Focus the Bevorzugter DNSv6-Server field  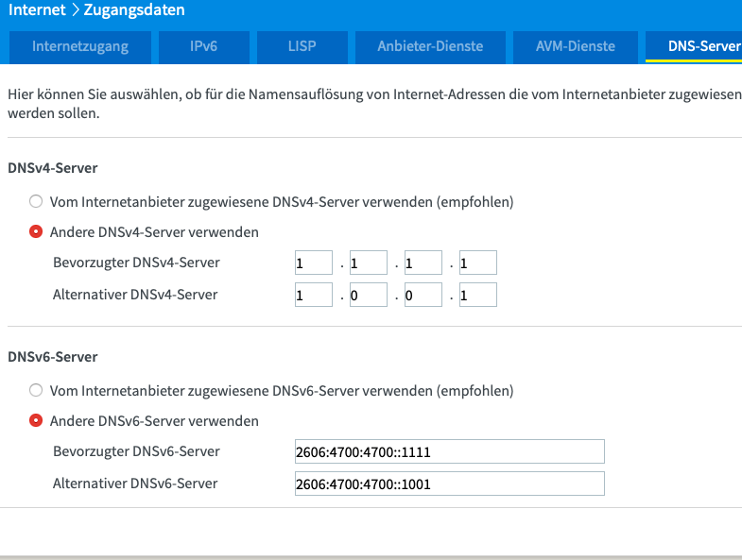[x=450, y=451]
